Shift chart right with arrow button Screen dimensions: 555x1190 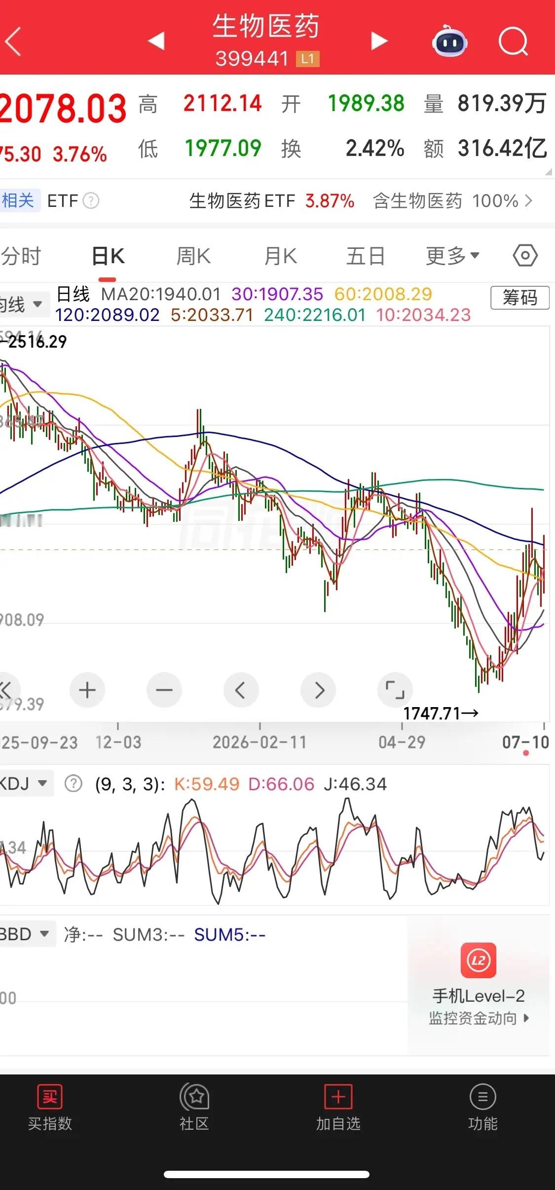(x=318, y=690)
